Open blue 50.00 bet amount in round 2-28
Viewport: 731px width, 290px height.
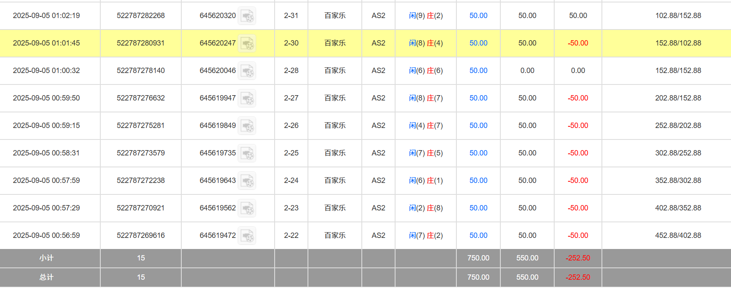coord(478,71)
